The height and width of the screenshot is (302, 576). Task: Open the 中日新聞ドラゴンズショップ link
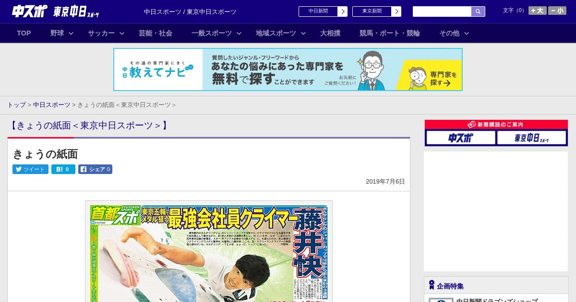(x=497, y=301)
